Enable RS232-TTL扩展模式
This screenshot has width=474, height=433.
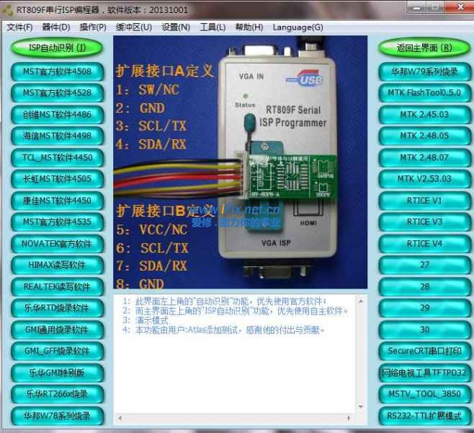click(x=424, y=416)
